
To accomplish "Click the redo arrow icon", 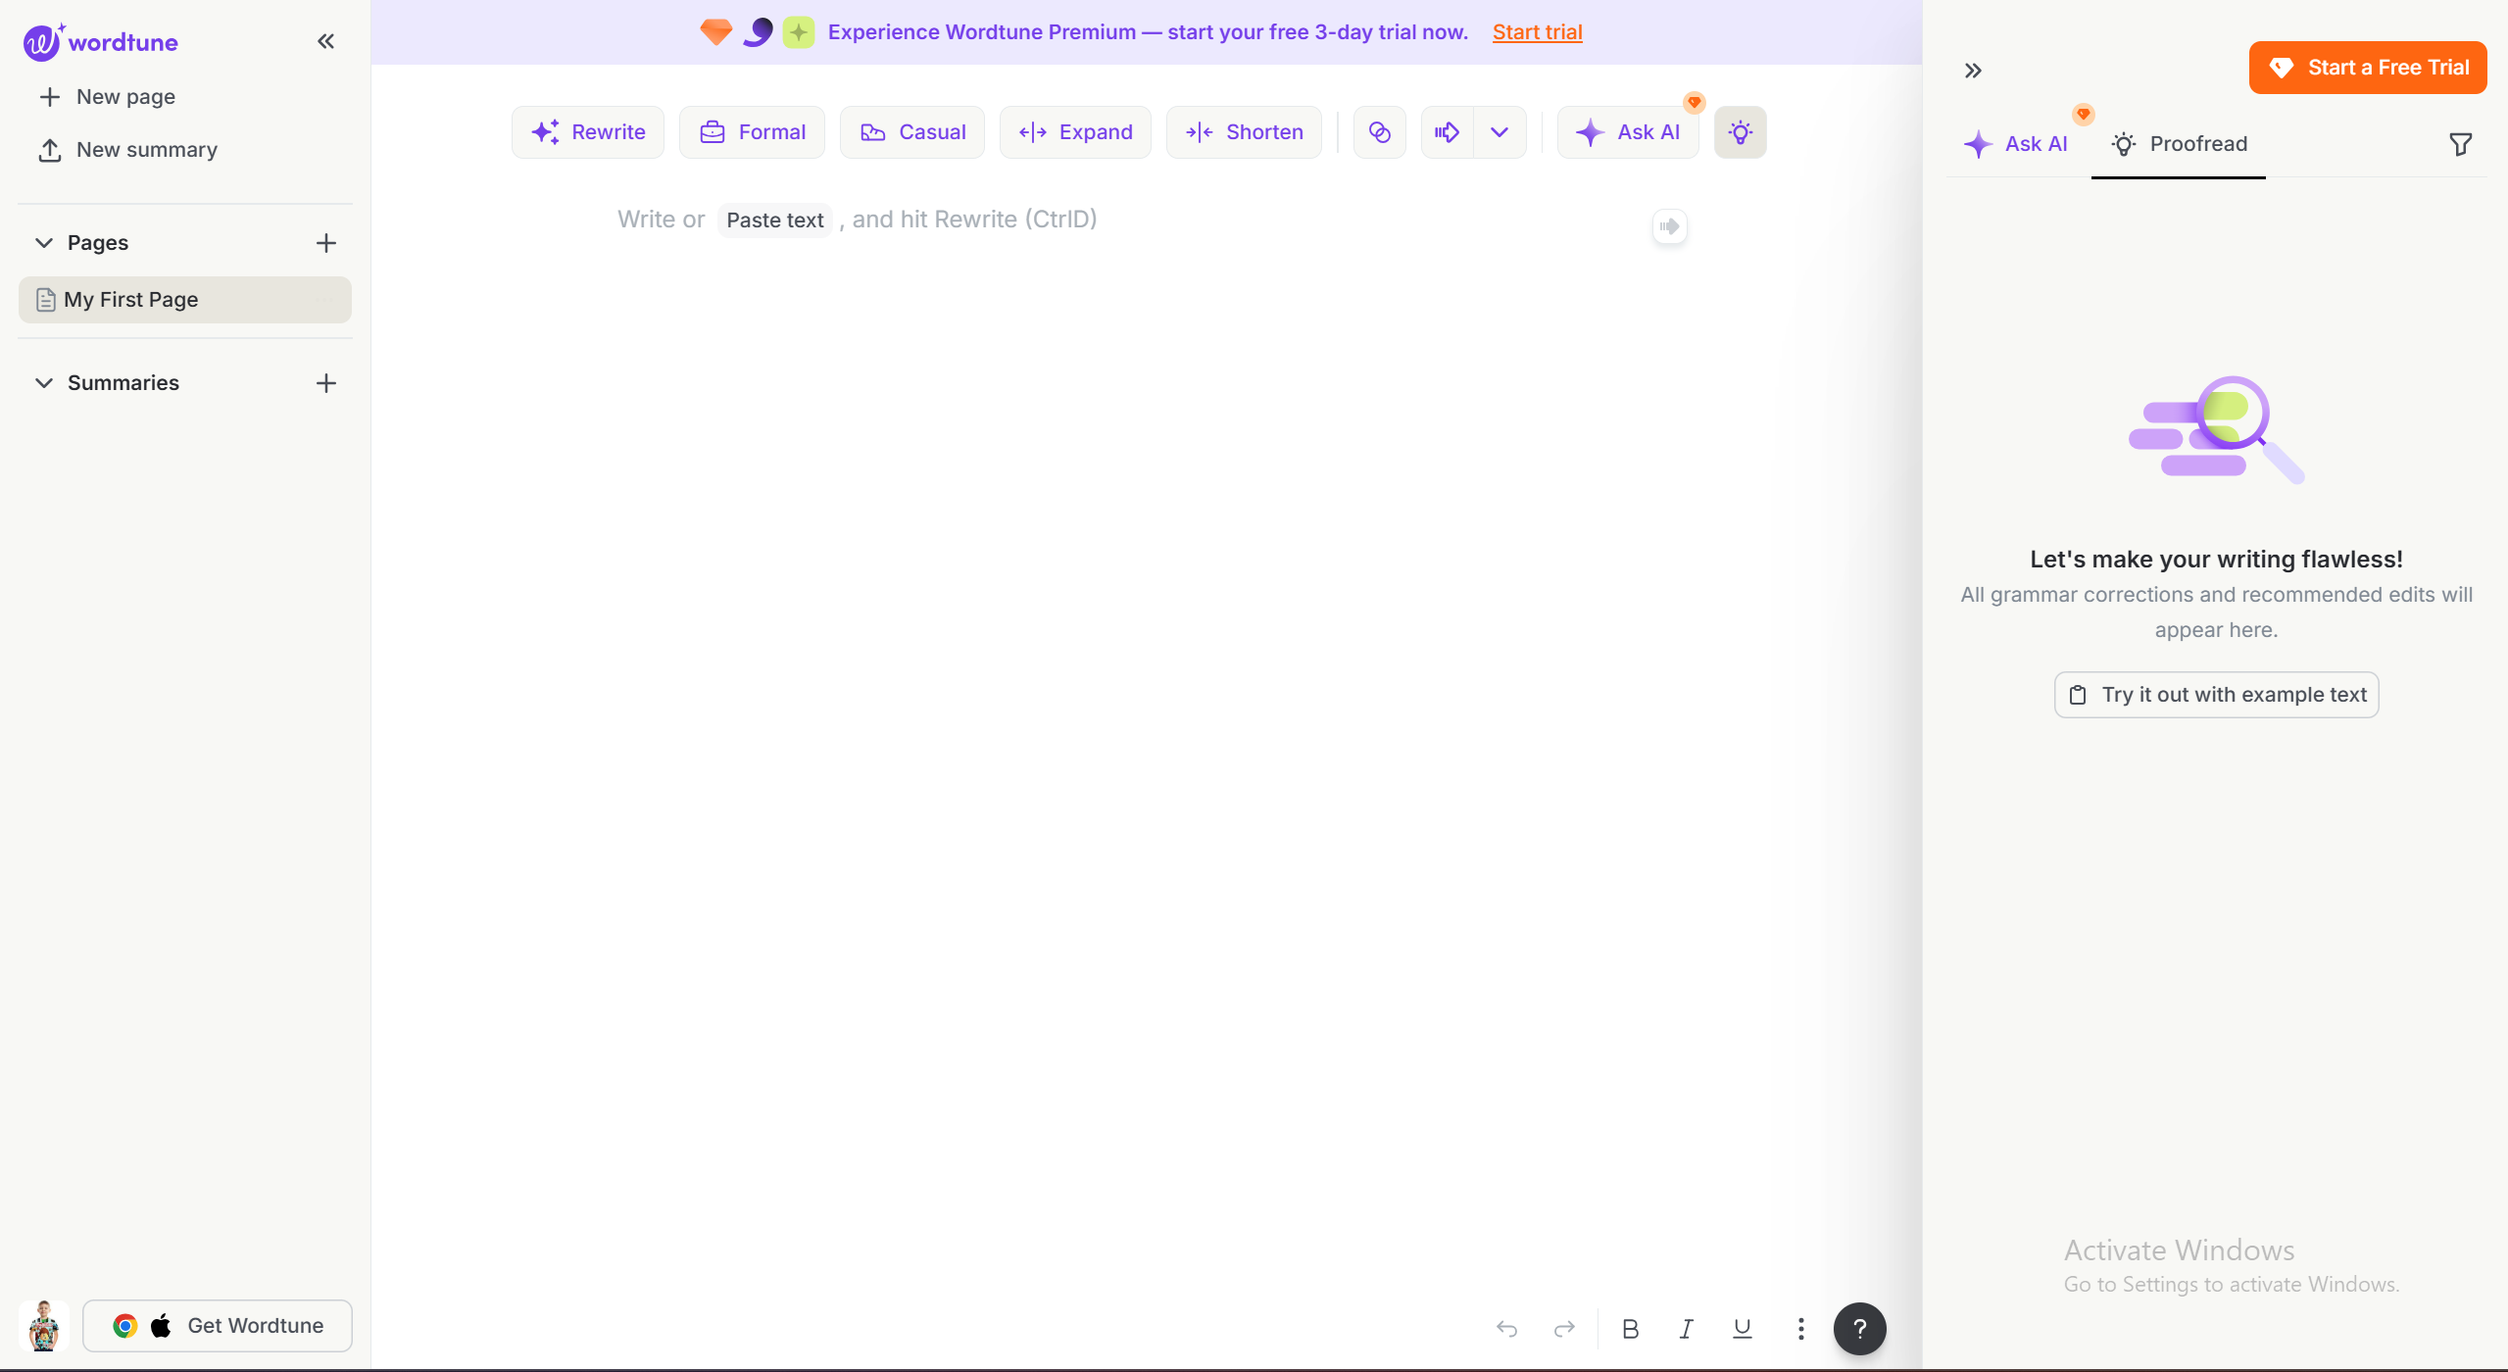I will [x=1564, y=1328].
